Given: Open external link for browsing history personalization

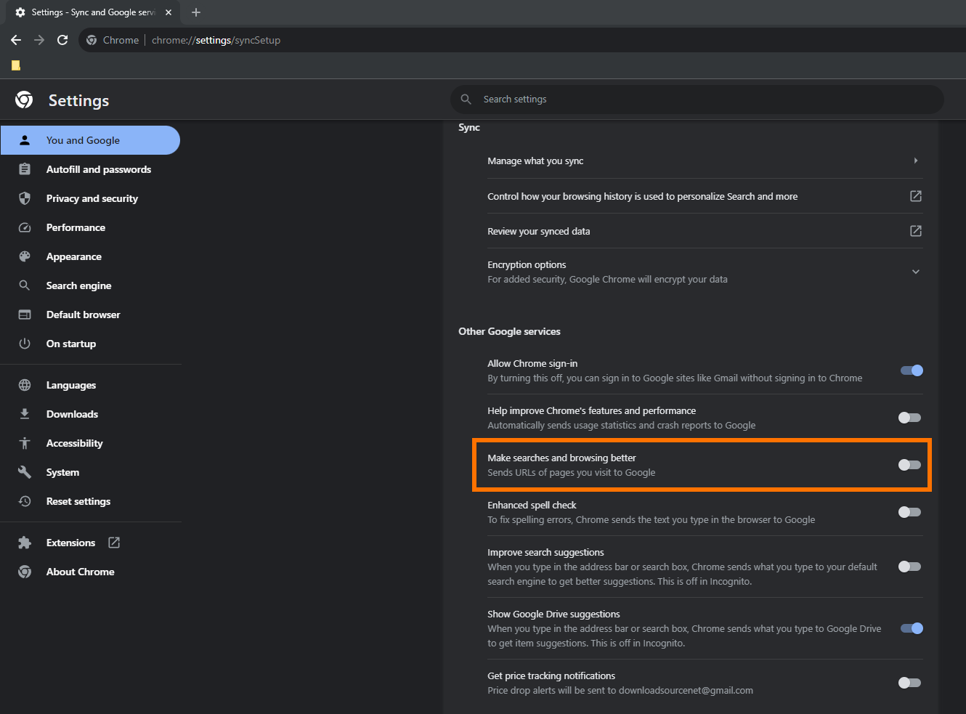Looking at the screenshot, I should pyautogui.click(x=916, y=196).
